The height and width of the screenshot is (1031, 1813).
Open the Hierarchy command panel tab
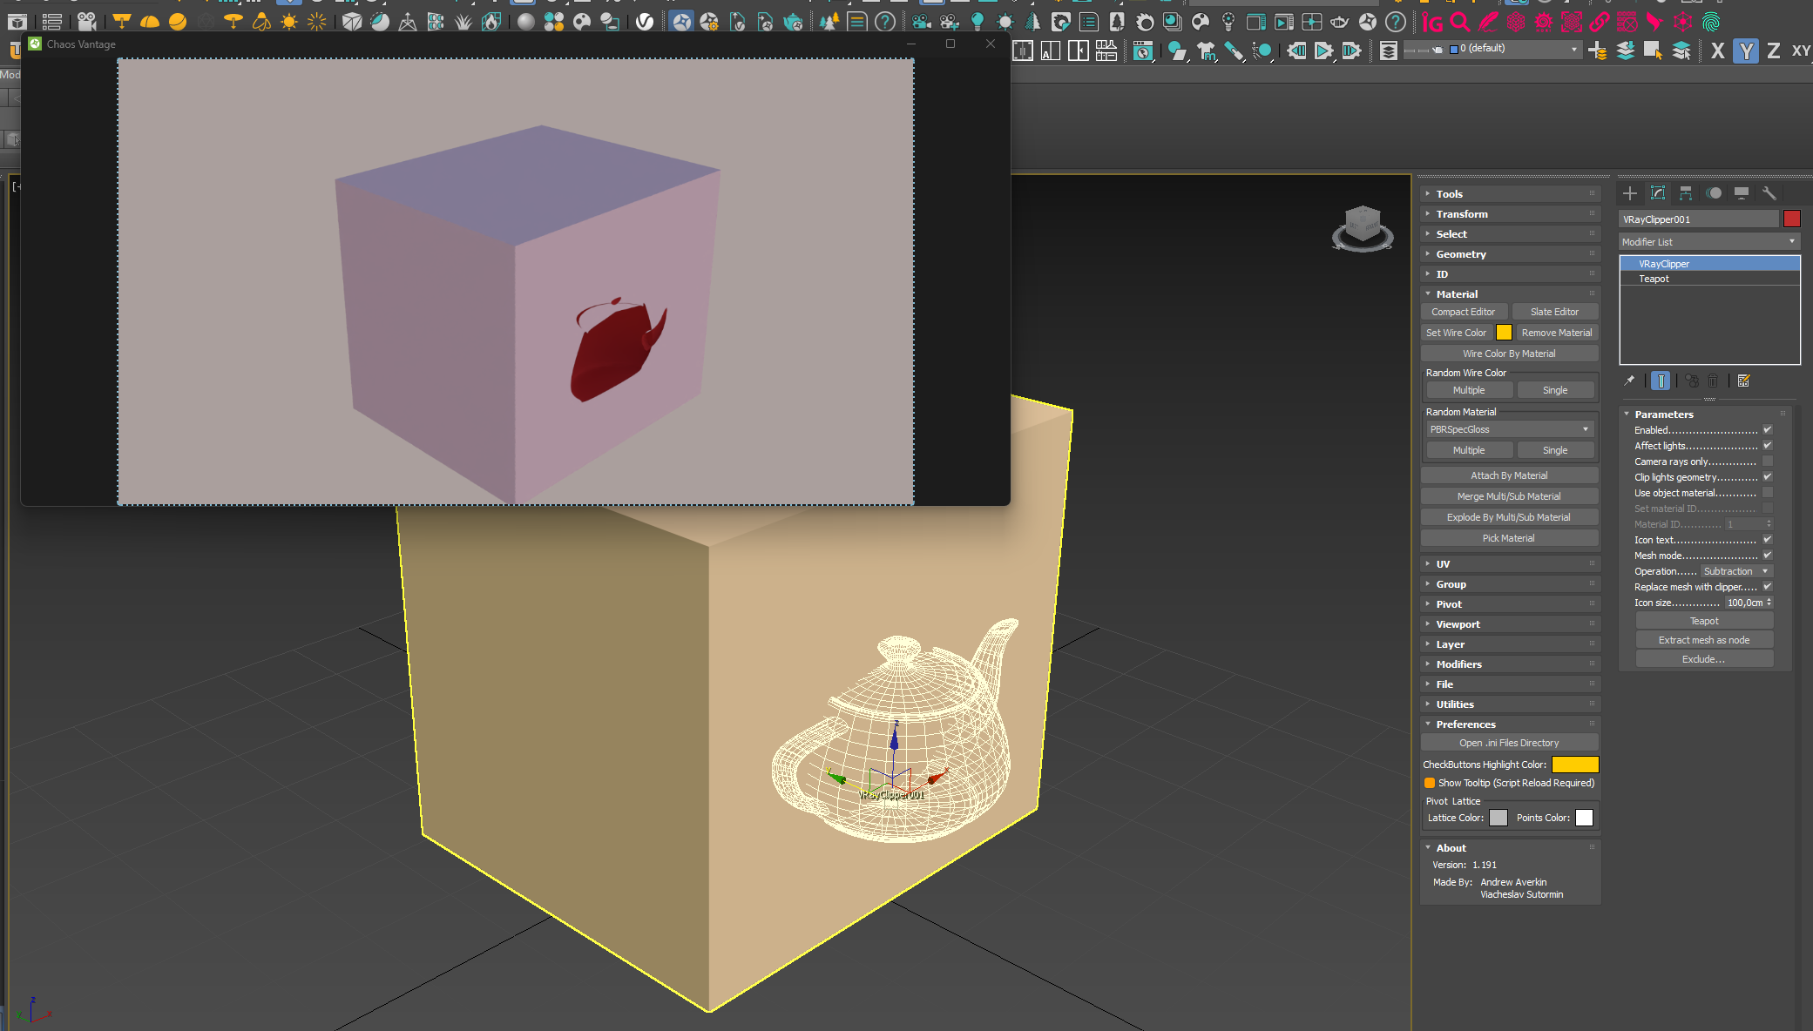[x=1686, y=193]
